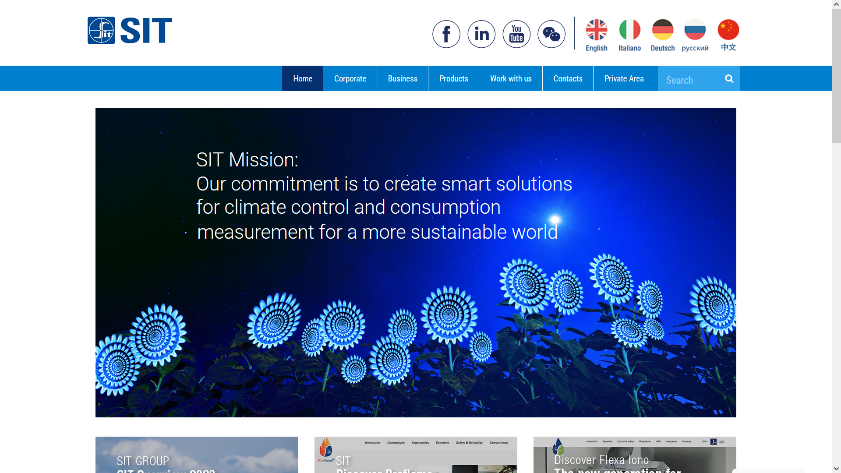This screenshot has width=841, height=473.
Task: Click the Deutsch language label
Action: point(663,48)
